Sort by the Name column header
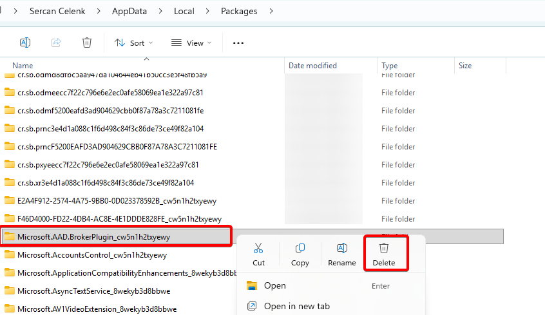 click(x=23, y=66)
